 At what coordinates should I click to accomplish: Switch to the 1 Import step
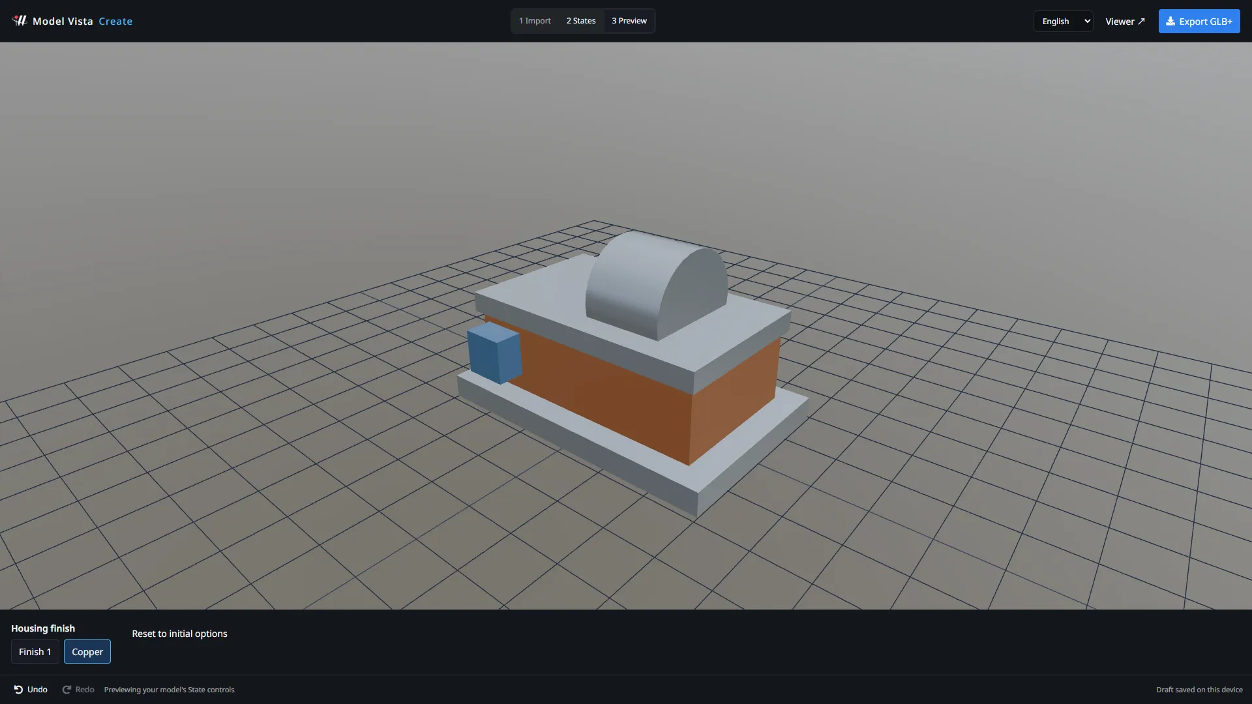535,21
